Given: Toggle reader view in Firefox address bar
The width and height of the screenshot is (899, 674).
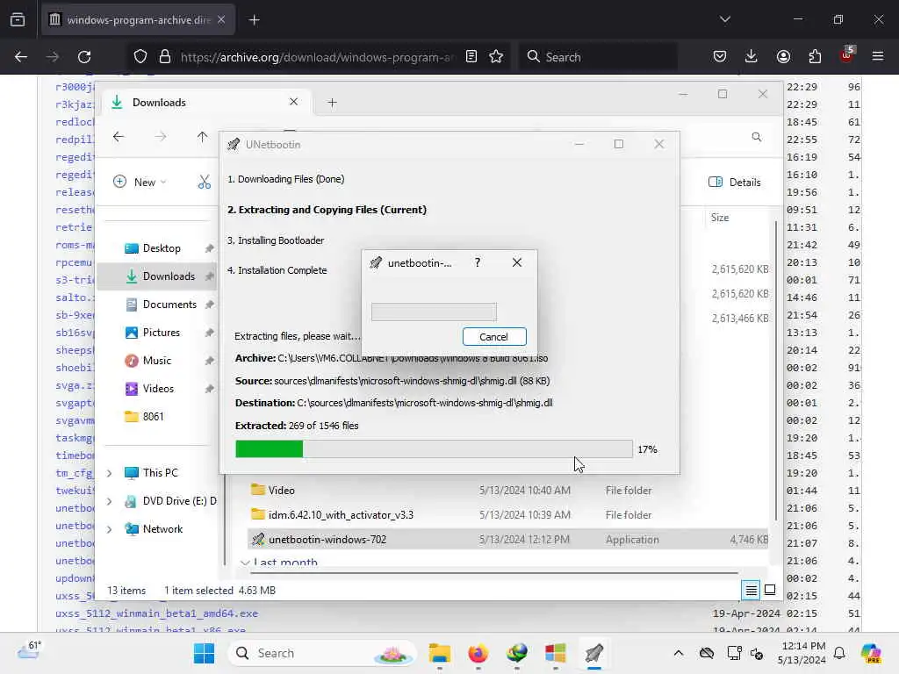Looking at the screenshot, I should click(471, 57).
